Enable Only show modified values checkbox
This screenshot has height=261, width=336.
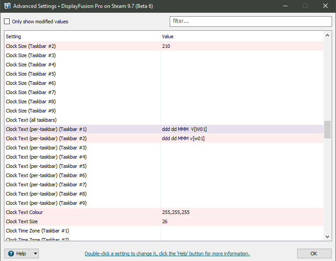[7, 22]
